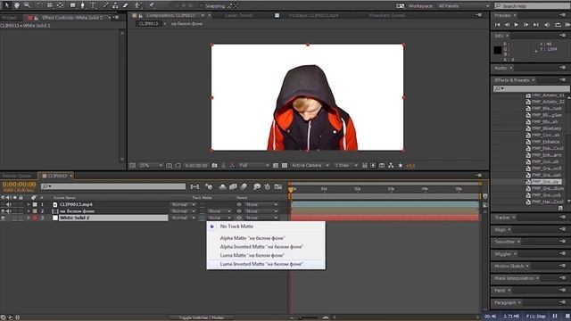The width and height of the screenshot is (571, 321).
Task: Select the Puppet Pin tool
Action: click(x=151, y=5)
